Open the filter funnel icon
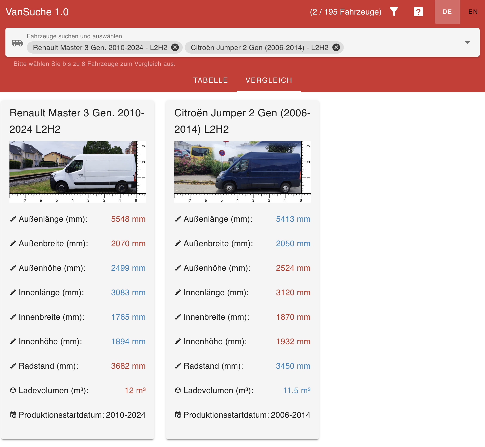This screenshot has height=447, width=485. tap(394, 12)
